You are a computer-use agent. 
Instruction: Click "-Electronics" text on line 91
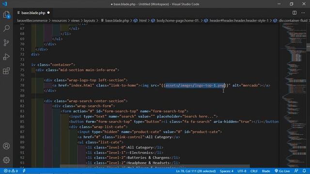click(140, 153)
